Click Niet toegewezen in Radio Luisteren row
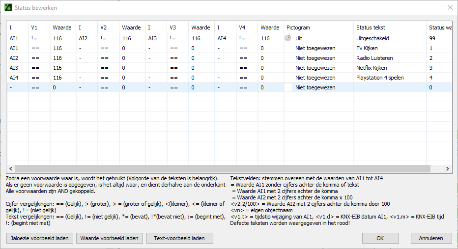This screenshot has width=458, height=249. coord(315,58)
